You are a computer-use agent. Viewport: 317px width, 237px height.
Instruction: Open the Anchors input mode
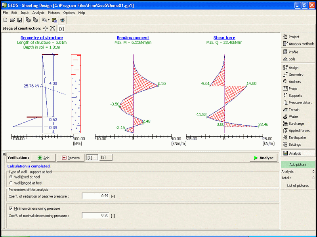coord(294,82)
